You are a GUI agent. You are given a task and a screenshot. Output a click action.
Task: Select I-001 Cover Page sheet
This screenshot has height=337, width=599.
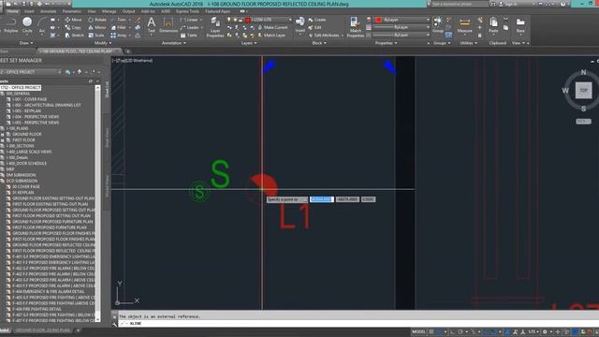click(x=29, y=99)
